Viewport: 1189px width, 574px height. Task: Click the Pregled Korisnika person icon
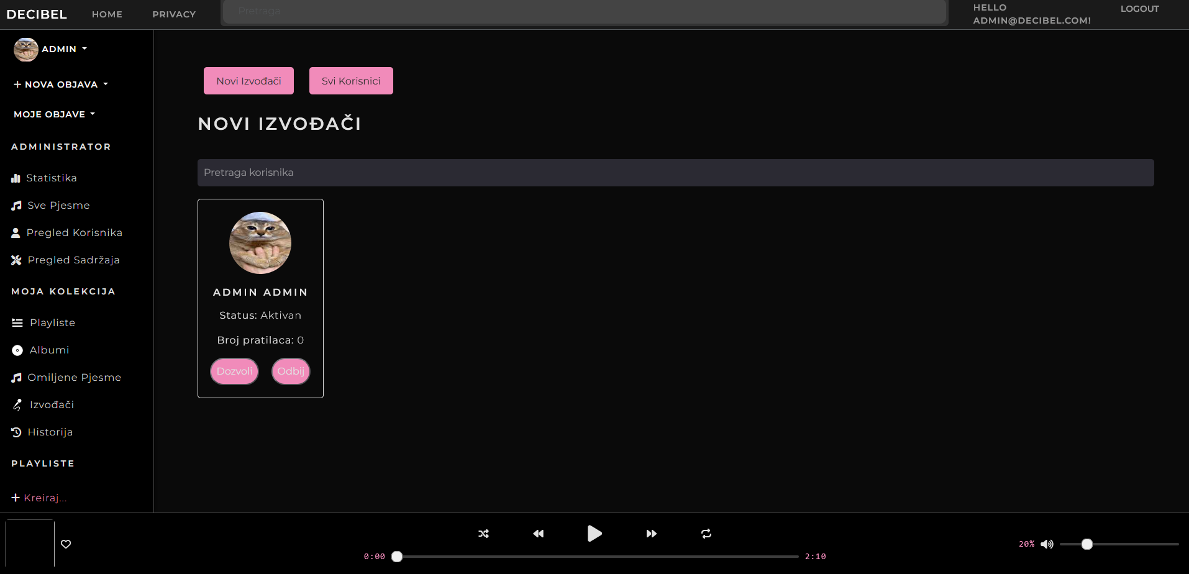(x=16, y=233)
